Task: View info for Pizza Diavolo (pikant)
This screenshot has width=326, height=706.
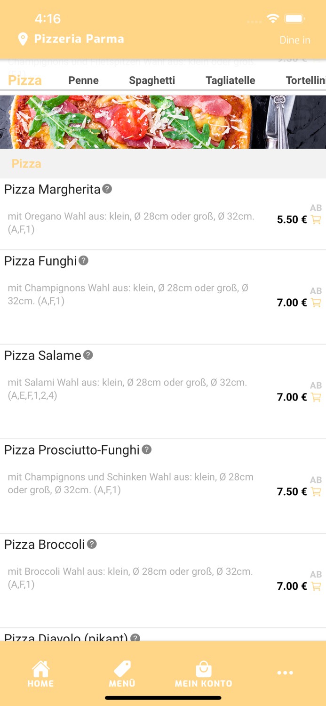Action: tap(136, 638)
